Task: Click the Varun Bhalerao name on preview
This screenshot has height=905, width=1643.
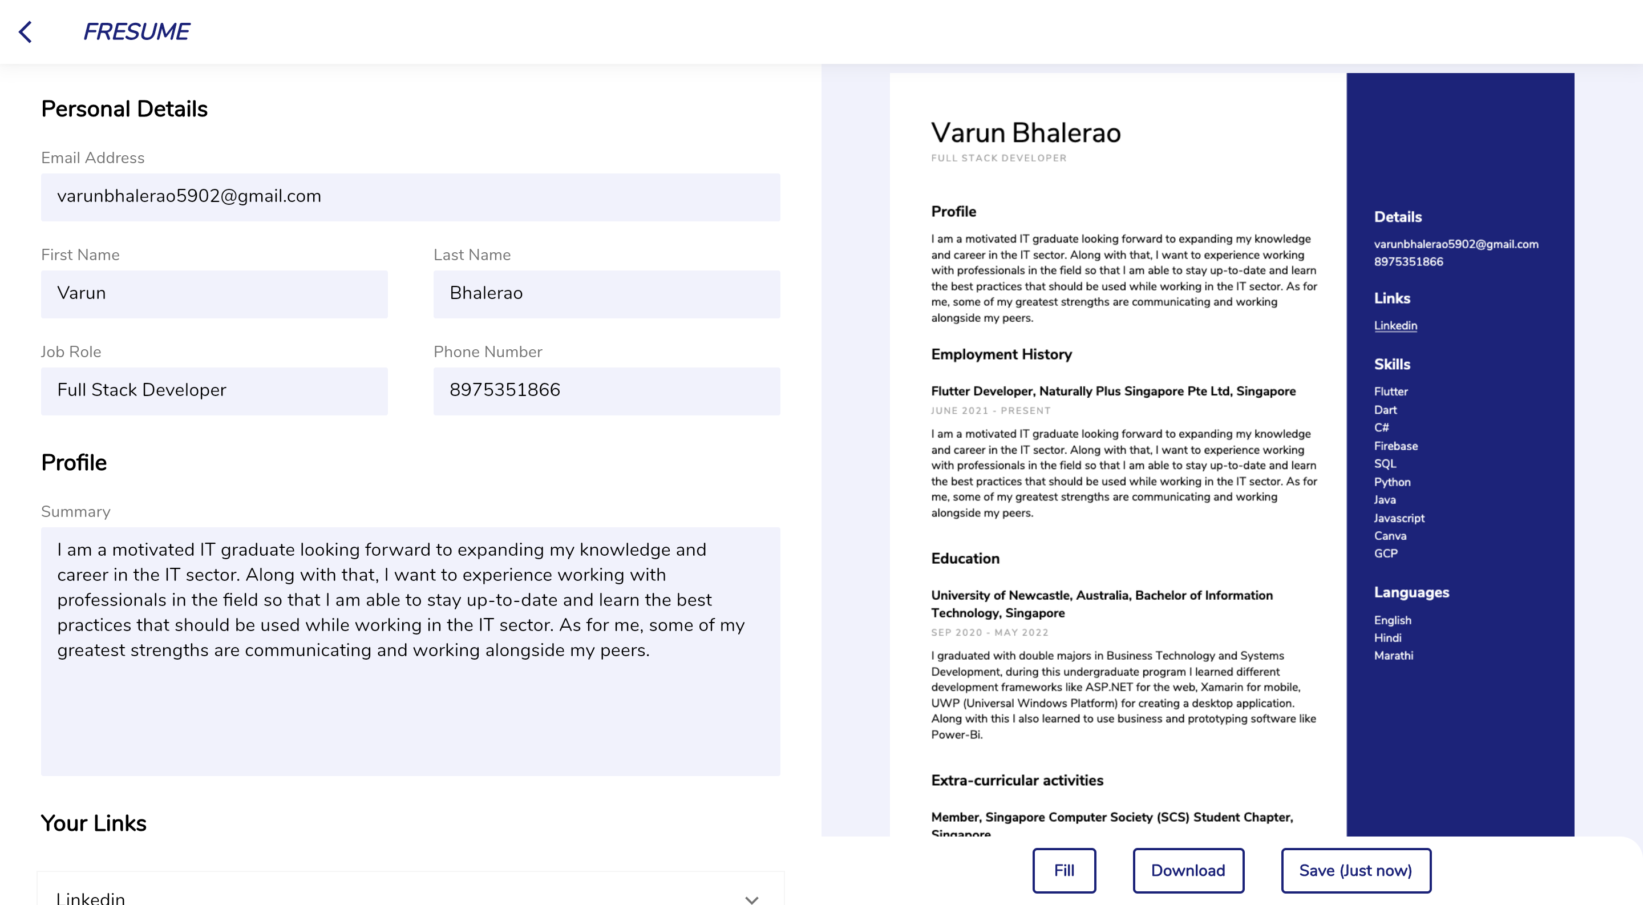Action: (x=1026, y=132)
